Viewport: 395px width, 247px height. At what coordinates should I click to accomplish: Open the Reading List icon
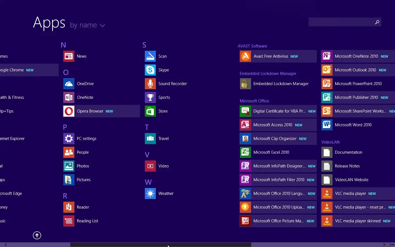[x=69, y=221]
